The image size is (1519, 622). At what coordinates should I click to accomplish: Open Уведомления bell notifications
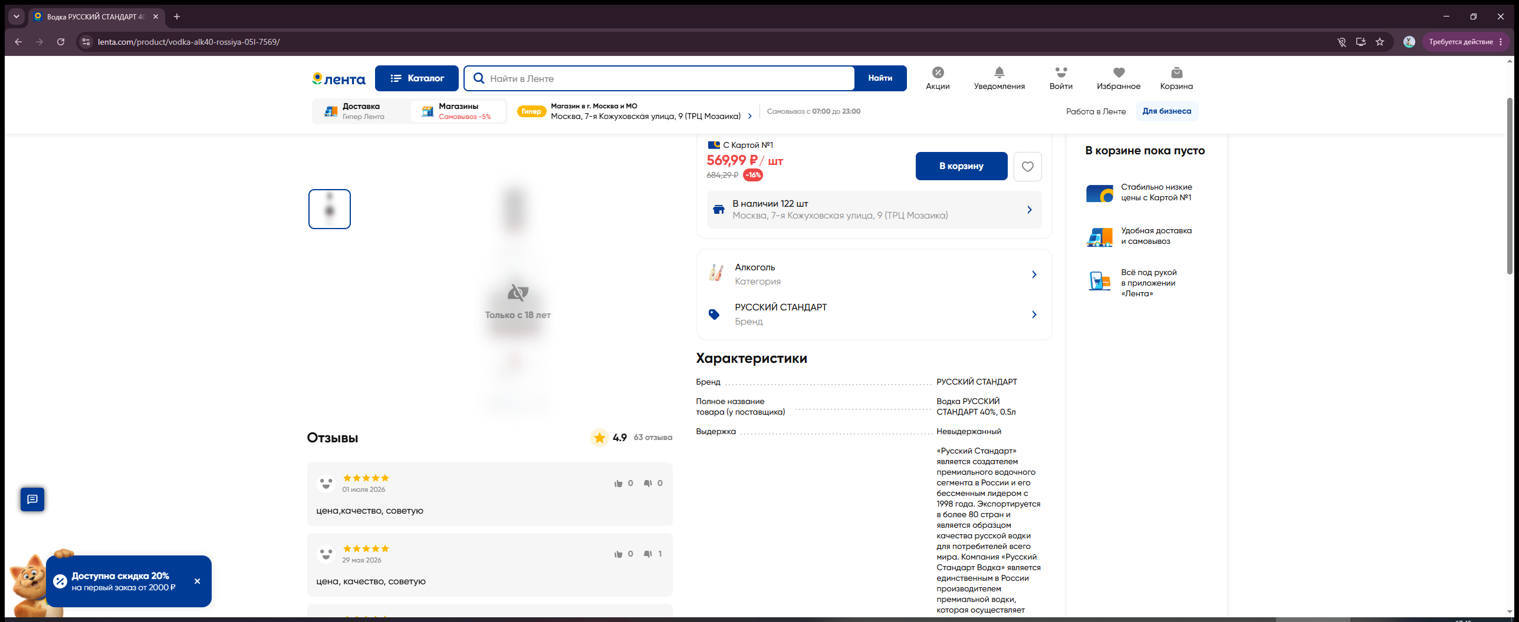point(999,78)
